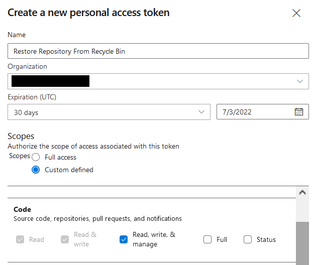The width and height of the screenshot is (312, 265).
Task: Click the dialog title text
Action: 88,13
